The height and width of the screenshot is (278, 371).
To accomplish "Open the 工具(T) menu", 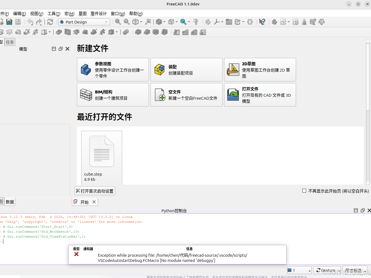I will pos(54,14).
